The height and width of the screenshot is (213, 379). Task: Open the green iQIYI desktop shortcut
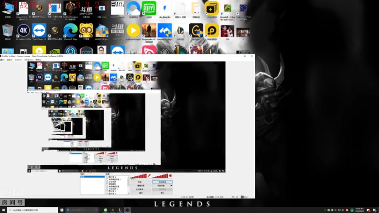pos(149,9)
